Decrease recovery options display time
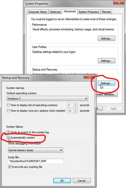The image size is (126, 188). [x=75, y=112]
